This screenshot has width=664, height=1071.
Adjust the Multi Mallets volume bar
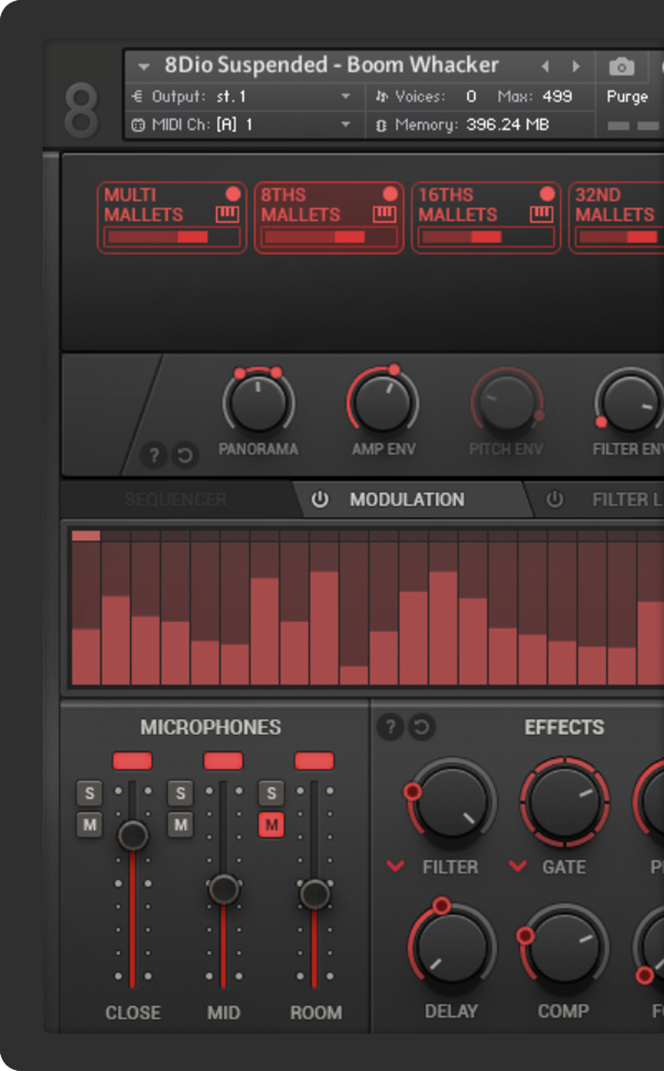pos(172,237)
